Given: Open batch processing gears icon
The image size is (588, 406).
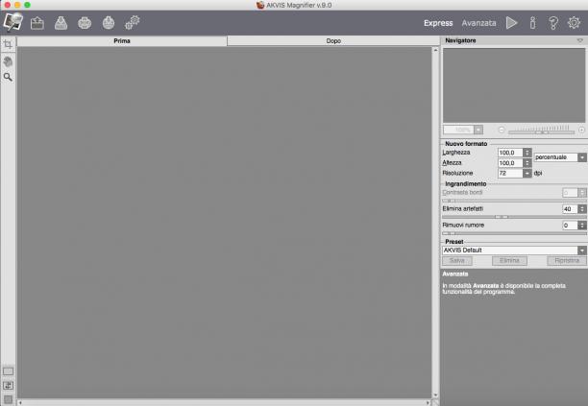Looking at the screenshot, I should coord(132,22).
